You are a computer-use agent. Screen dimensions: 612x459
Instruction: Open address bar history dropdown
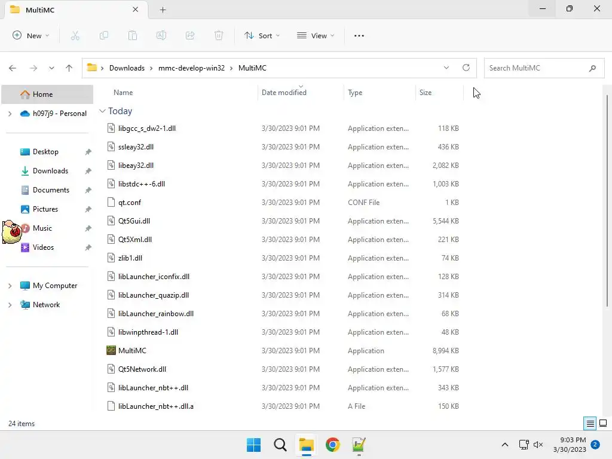(x=446, y=68)
